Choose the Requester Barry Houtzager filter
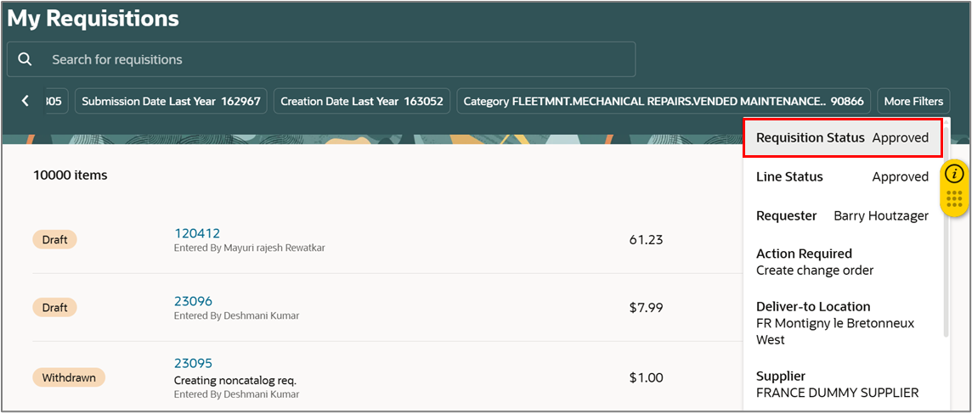 (x=843, y=216)
